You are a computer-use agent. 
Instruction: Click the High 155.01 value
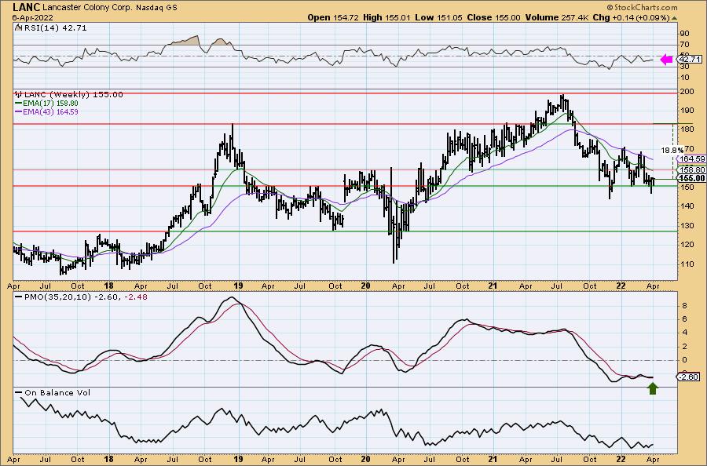coord(387,17)
